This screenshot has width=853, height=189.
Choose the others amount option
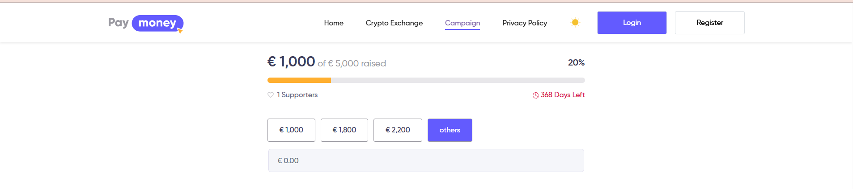point(450,130)
